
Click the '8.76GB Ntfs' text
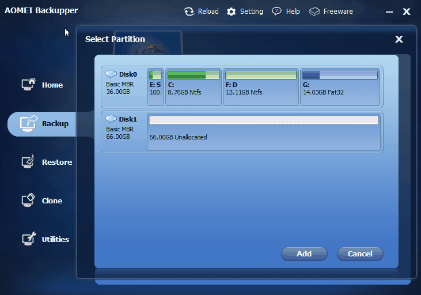coord(184,92)
